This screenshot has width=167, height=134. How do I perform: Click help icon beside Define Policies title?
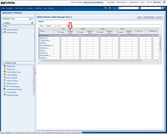71,17
